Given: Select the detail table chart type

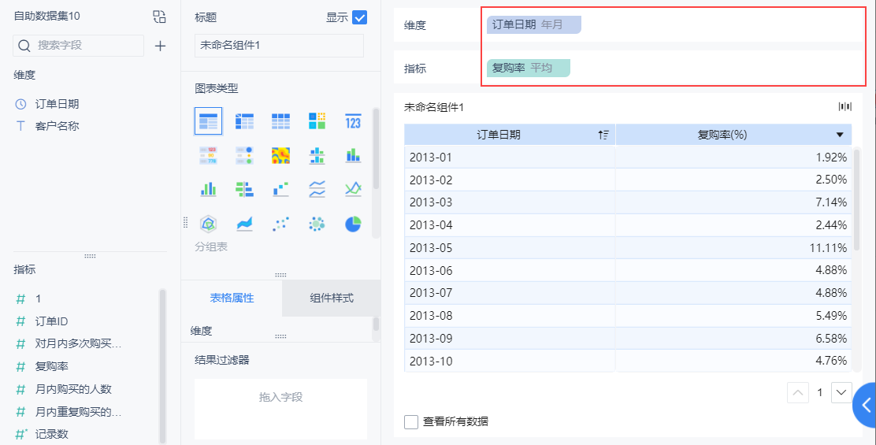Looking at the screenshot, I should (x=280, y=121).
